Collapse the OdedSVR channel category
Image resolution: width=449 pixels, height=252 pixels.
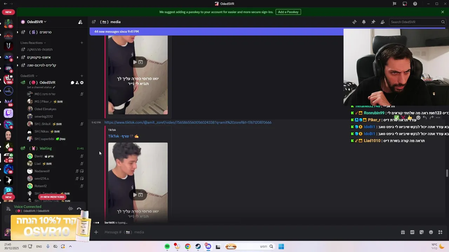29,76
